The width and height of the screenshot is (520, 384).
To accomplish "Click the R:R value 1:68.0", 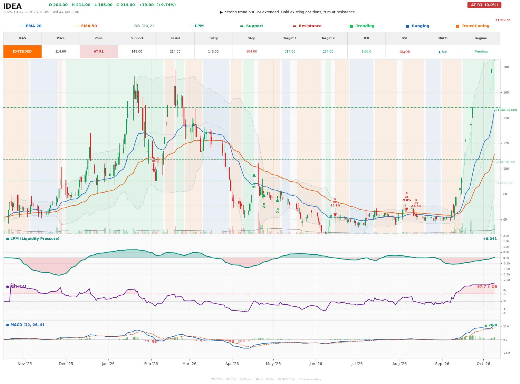I will click(x=366, y=52).
